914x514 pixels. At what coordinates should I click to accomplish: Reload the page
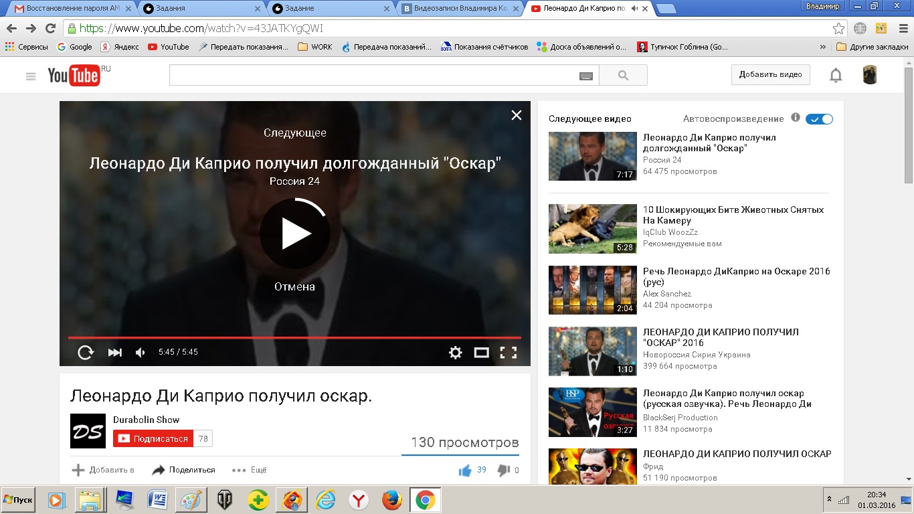click(x=50, y=29)
